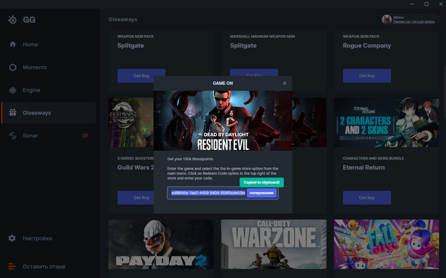Screen dimensions: 446x278
Task: Get Key for Guild Wars 2 boosters
Action: click(136, 198)
